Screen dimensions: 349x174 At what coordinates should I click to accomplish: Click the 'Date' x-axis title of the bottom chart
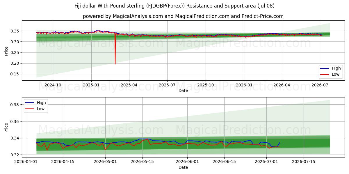183,167
